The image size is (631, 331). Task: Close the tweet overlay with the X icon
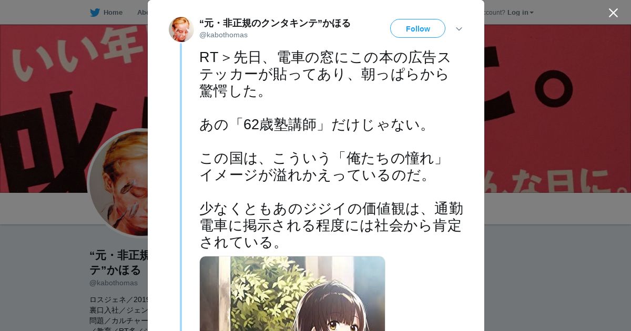613,13
